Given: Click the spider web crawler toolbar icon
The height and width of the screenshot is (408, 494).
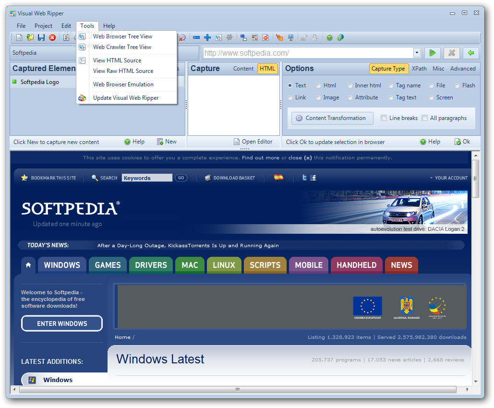Looking at the screenshot, I should point(229,37).
